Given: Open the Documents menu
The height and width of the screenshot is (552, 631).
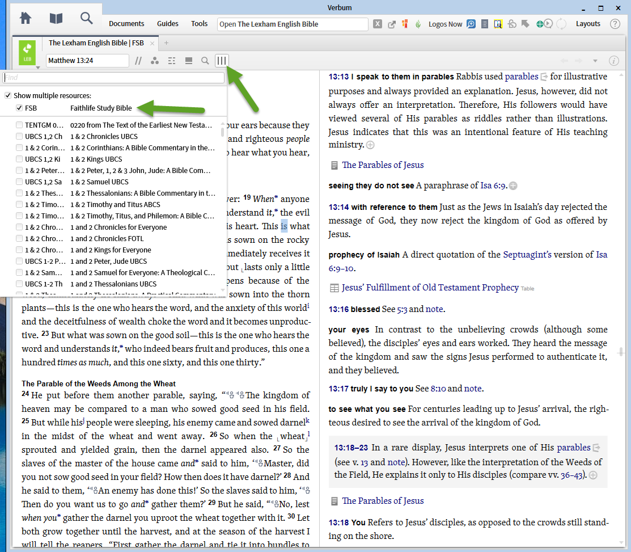Looking at the screenshot, I should [x=126, y=24].
